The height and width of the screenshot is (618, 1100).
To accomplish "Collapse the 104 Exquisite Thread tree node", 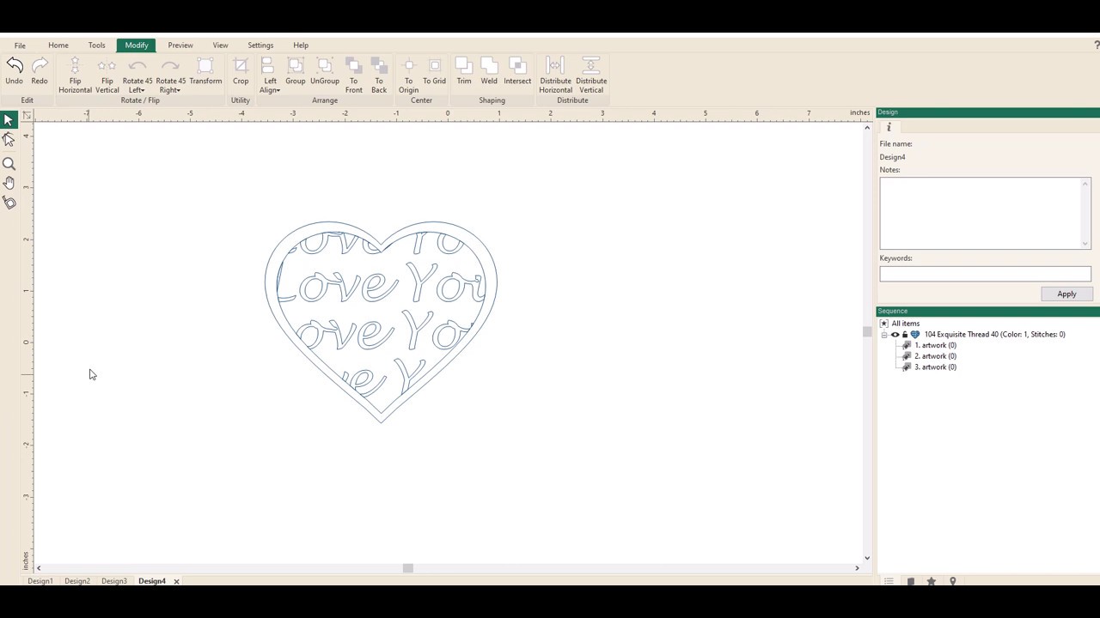I will pos(884,335).
